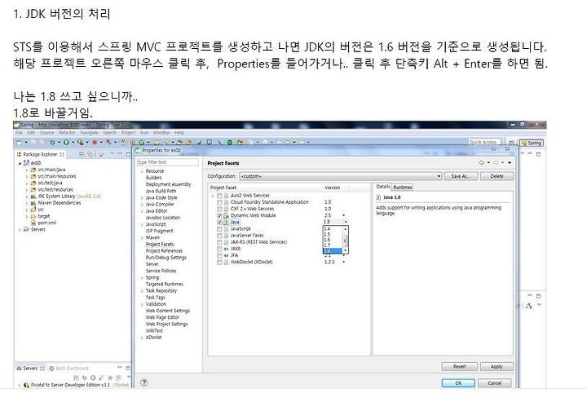
Task: Click the OK button
Action: point(458,383)
